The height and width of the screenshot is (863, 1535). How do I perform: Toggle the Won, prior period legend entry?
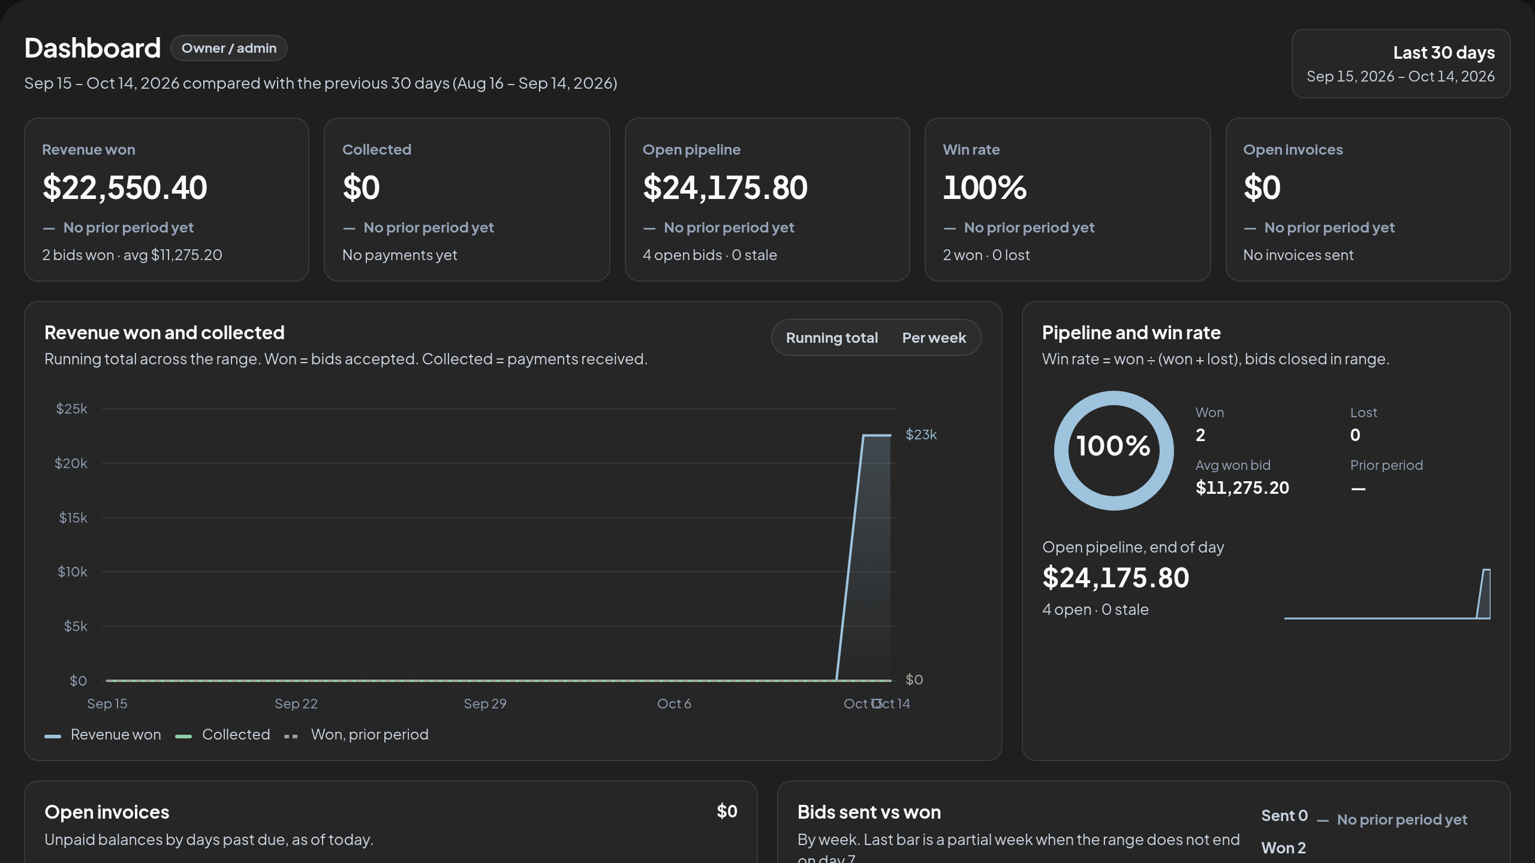[357, 735]
